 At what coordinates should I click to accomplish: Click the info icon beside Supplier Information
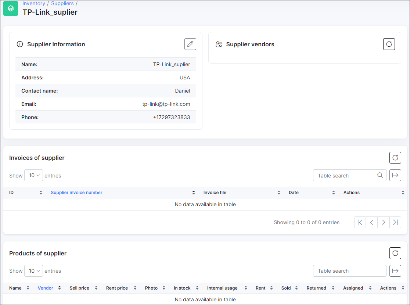[20, 44]
